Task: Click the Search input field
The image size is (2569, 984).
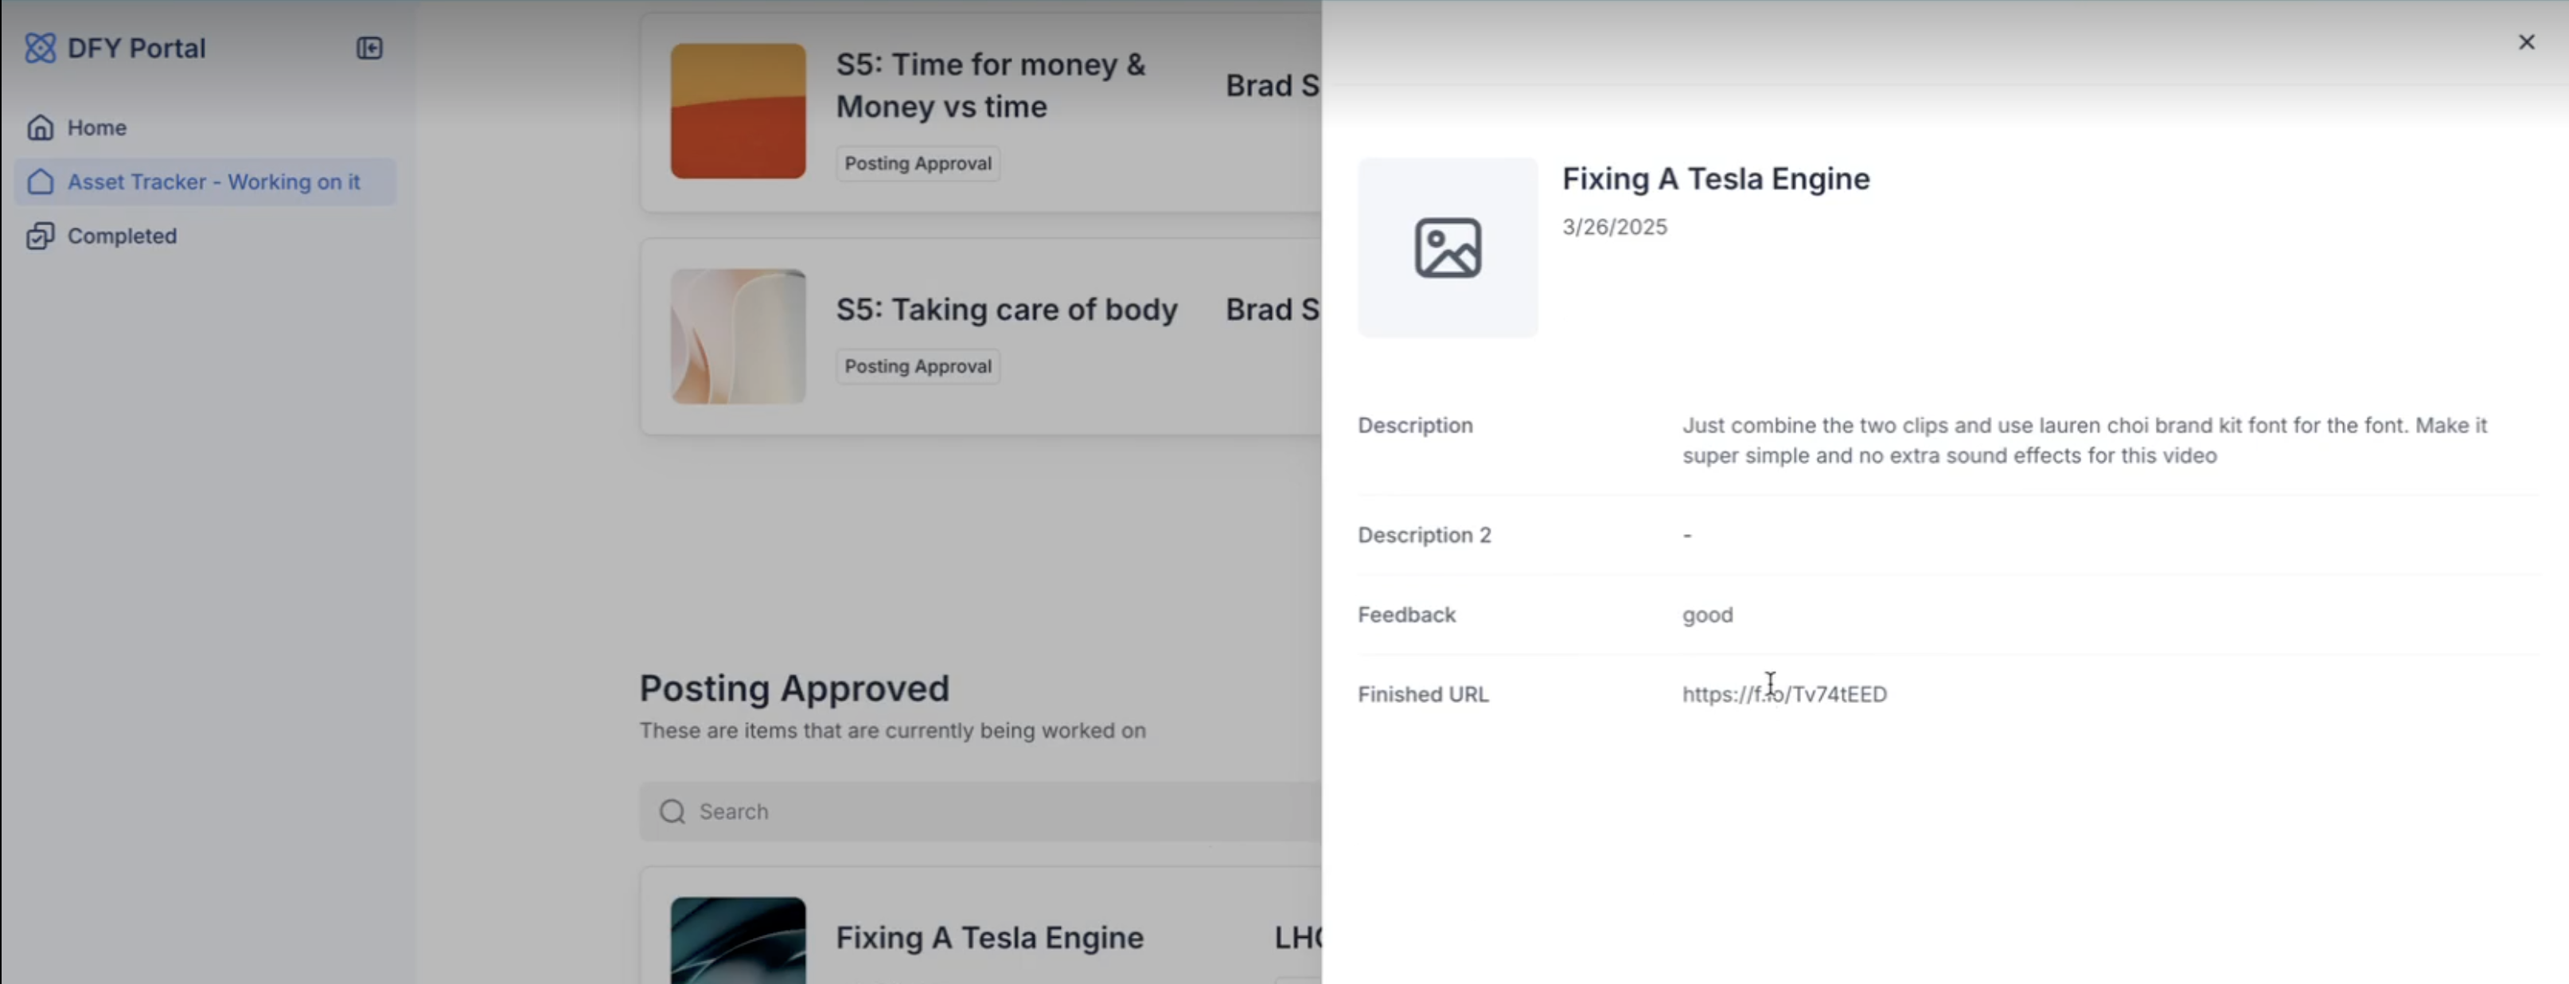Action: 982,811
